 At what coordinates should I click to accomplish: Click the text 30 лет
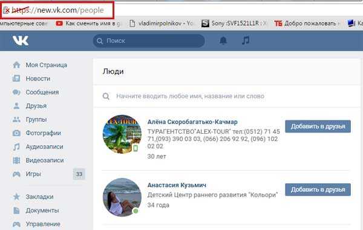click(157, 157)
